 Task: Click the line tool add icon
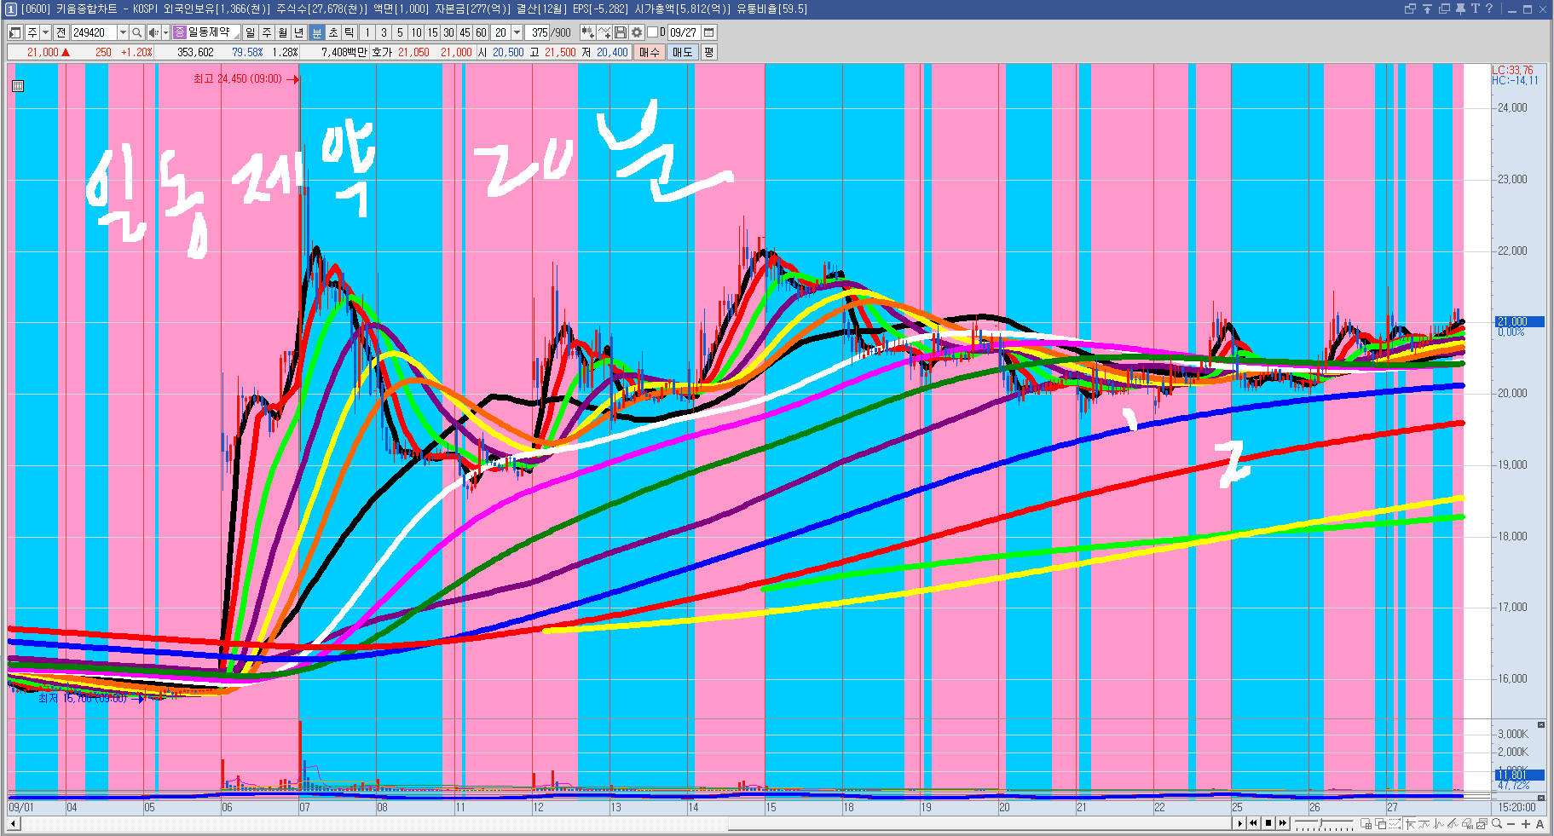(604, 32)
